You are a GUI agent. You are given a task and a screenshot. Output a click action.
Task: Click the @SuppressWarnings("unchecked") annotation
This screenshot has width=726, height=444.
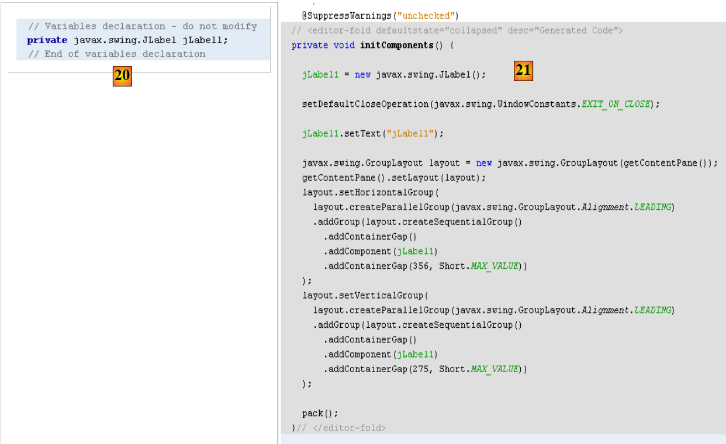click(x=380, y=16)
